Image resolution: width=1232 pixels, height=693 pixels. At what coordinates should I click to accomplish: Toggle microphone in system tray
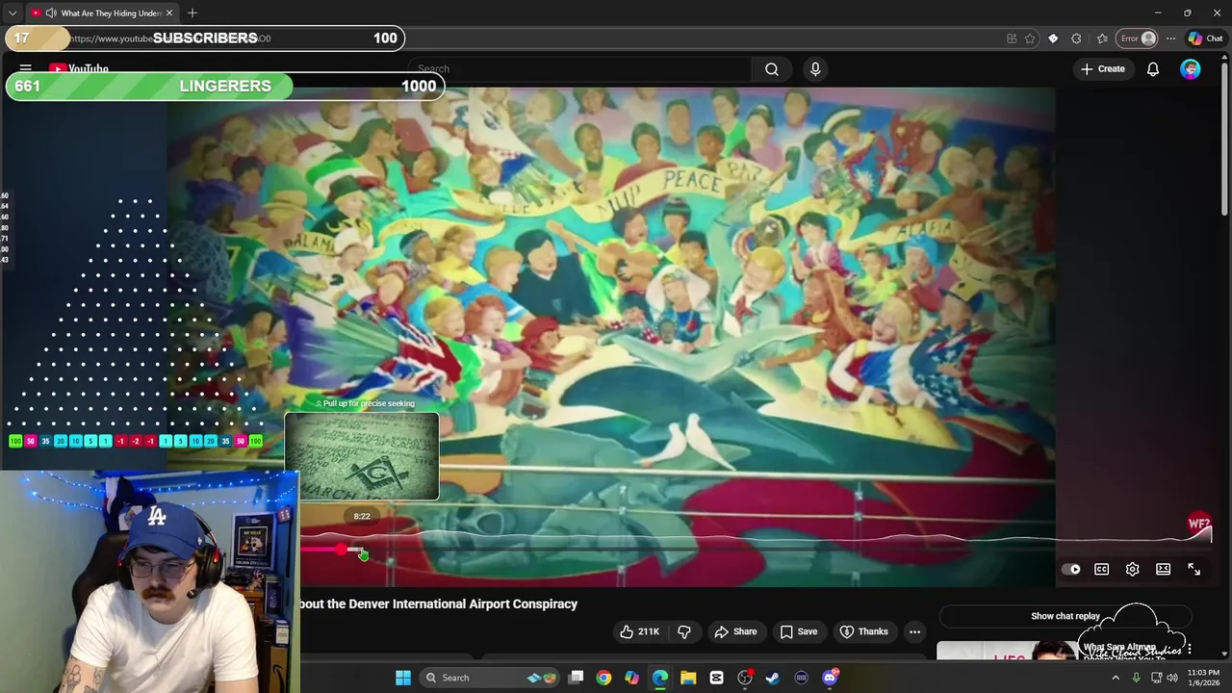[x=1136, y=678]
